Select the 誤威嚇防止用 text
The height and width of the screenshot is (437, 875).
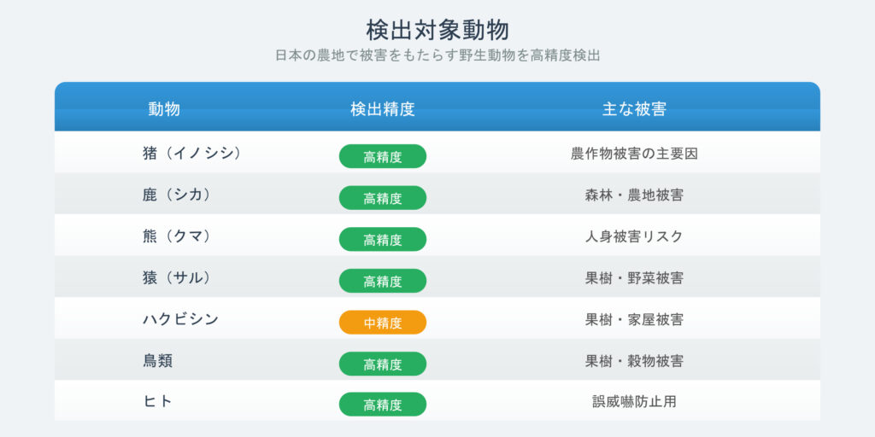click(x=634, y=401)
